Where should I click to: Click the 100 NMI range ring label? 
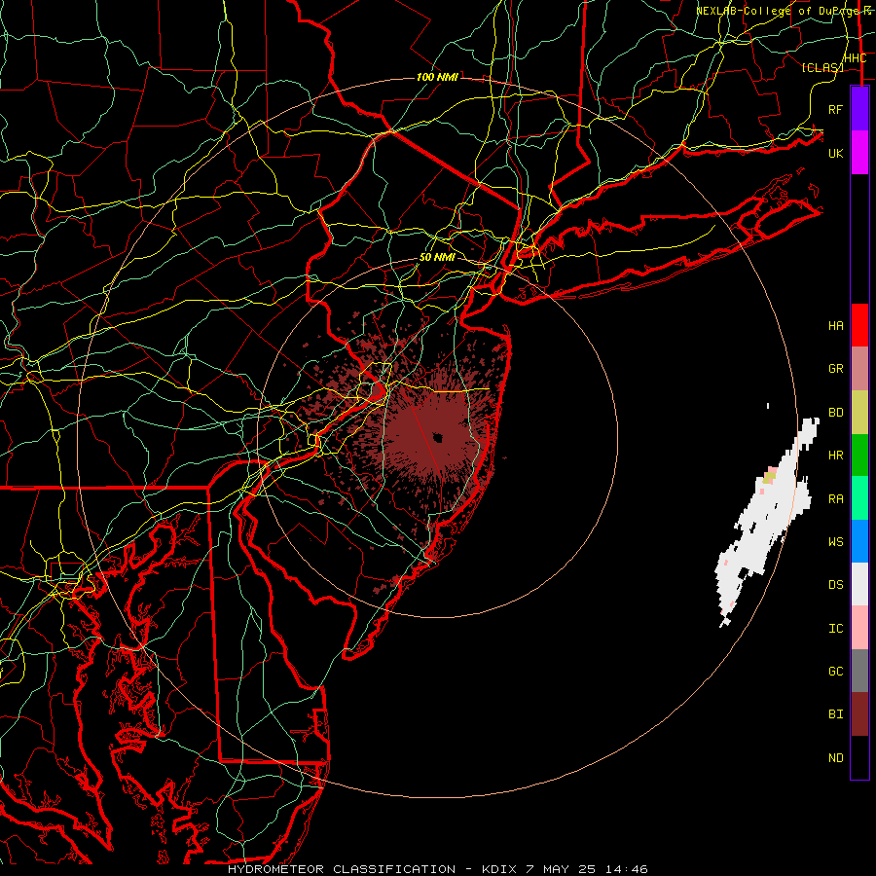coord(437,77)
